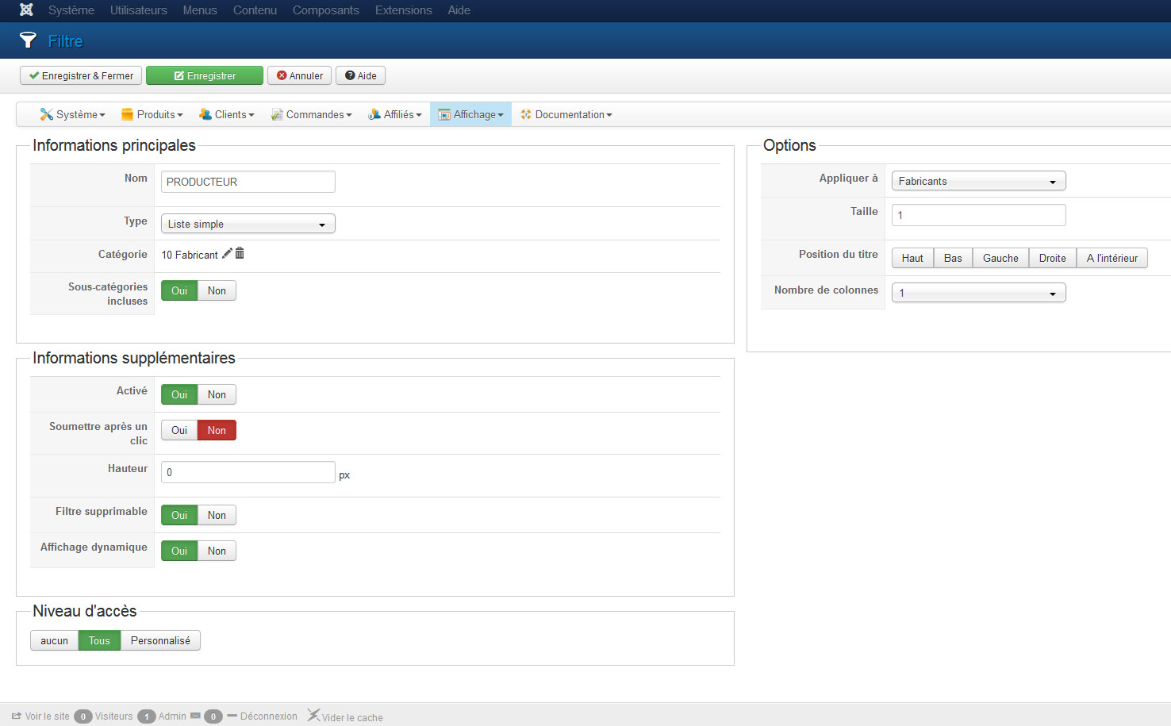The image size is (1171, 726).
Task: Set title position to Haut
Action: [x=912, y=258]
